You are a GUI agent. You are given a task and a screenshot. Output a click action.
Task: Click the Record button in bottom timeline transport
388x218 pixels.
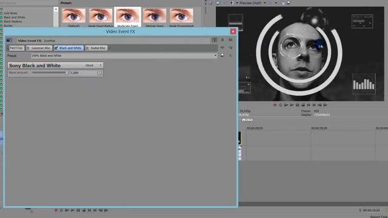point(56,210)
